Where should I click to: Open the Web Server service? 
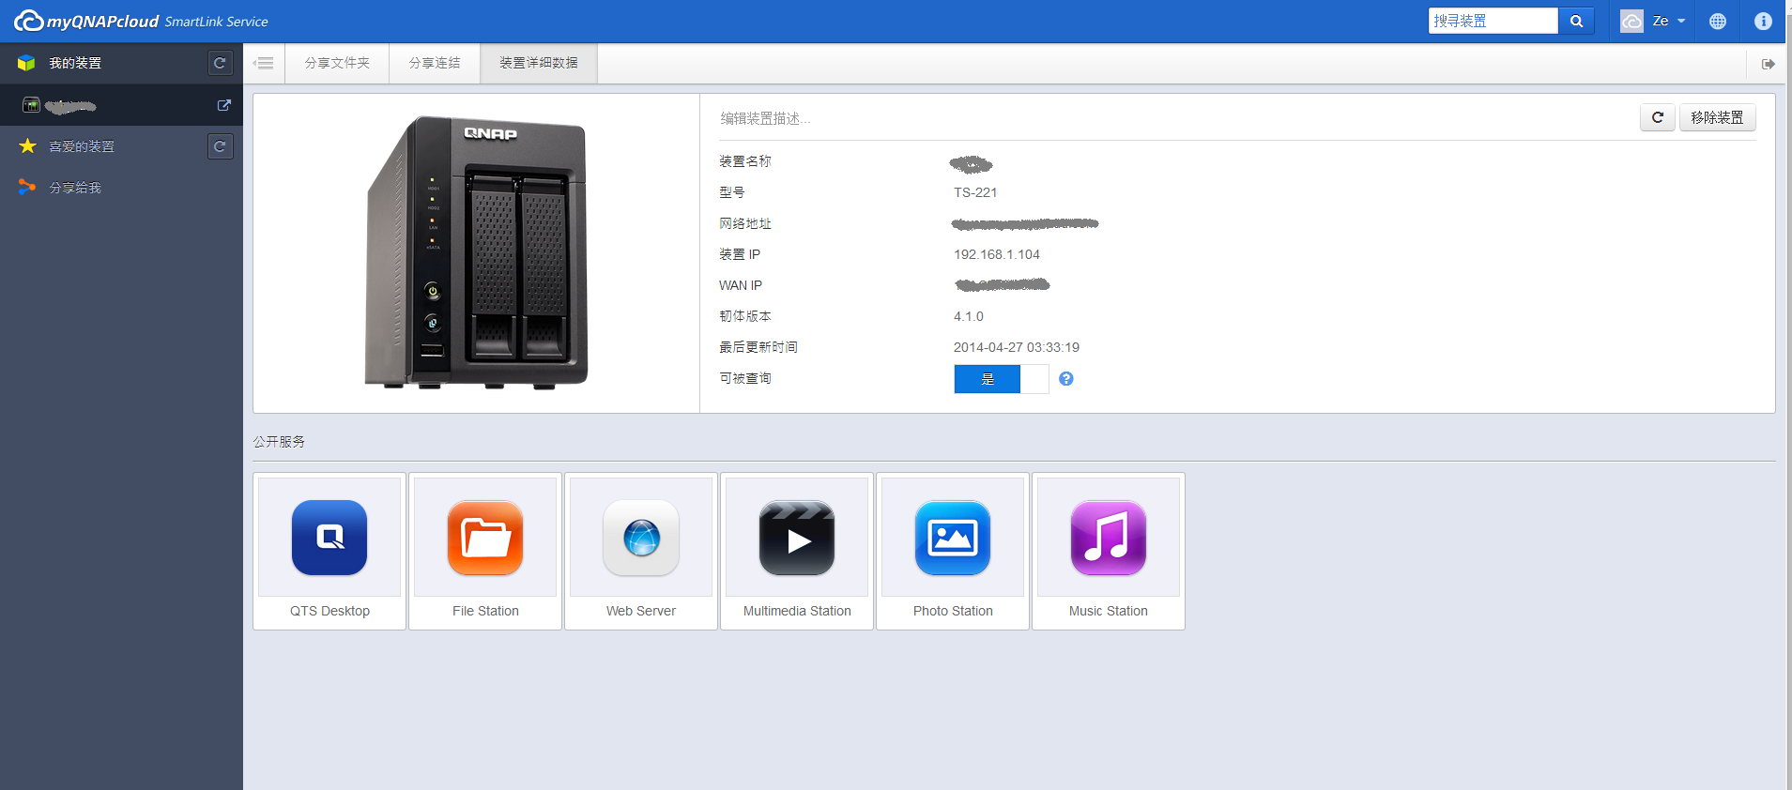[641, 538]
